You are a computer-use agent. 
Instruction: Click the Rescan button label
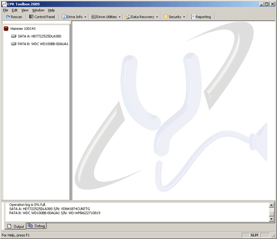pyautogui.click(x=16, y=17)
